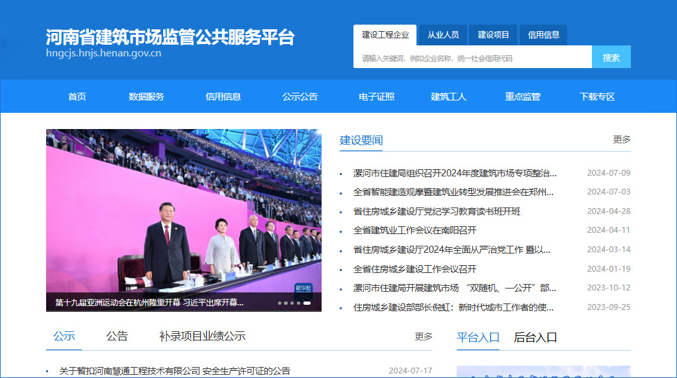
Task: Click the date 2023-09-25
Action: (x=609, y=307)
